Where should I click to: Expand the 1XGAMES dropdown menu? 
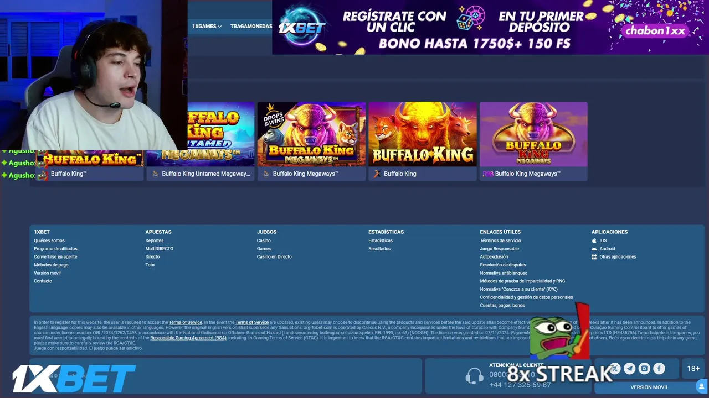[x=207, y=26]
